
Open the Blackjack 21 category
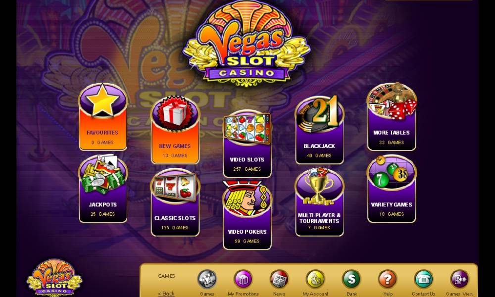319,130
